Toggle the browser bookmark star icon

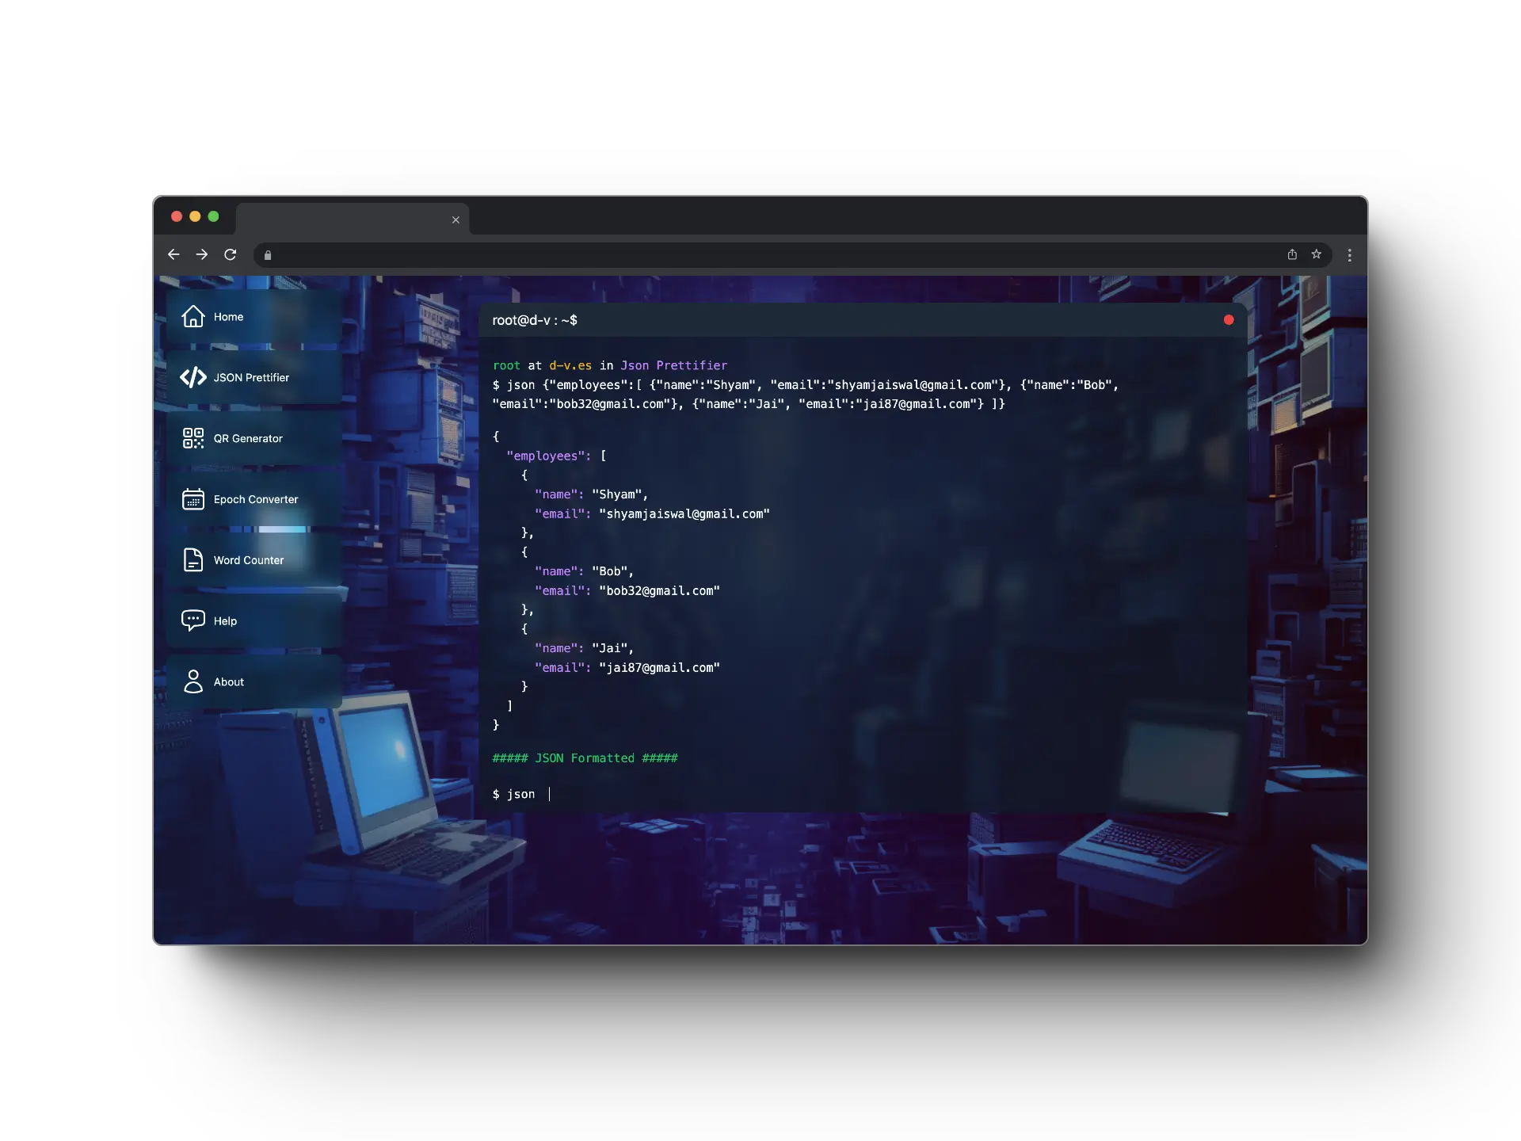click(x=1316, y=253)
